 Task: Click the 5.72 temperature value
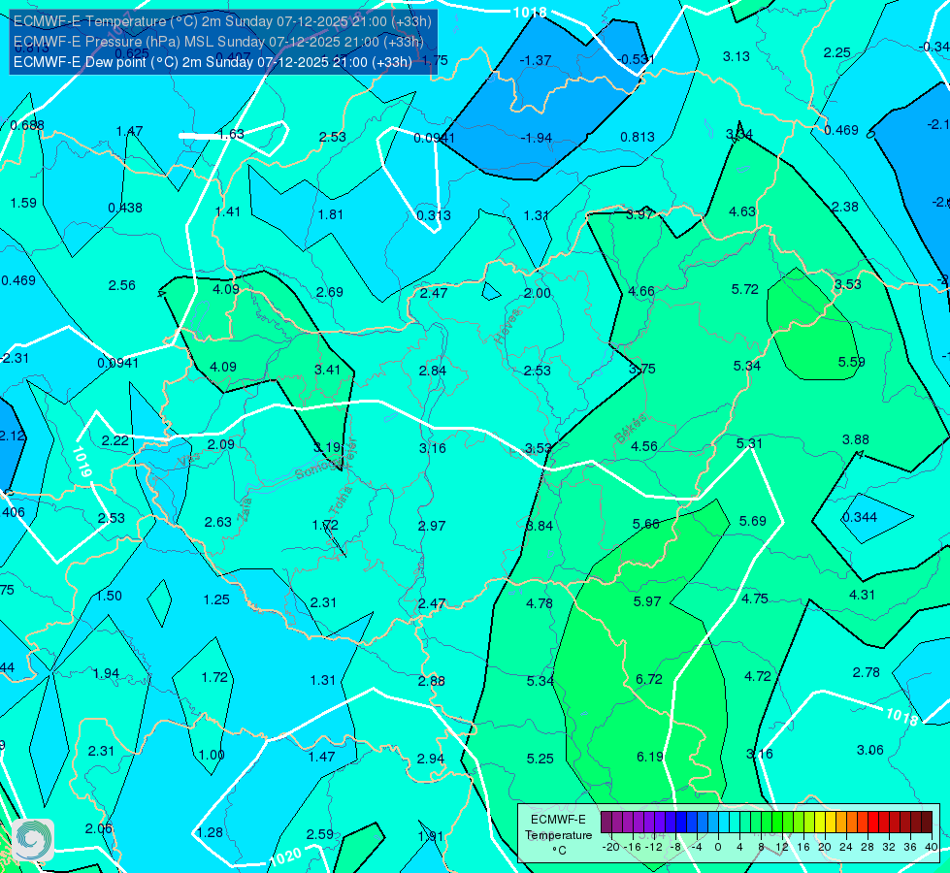point(744,290)
